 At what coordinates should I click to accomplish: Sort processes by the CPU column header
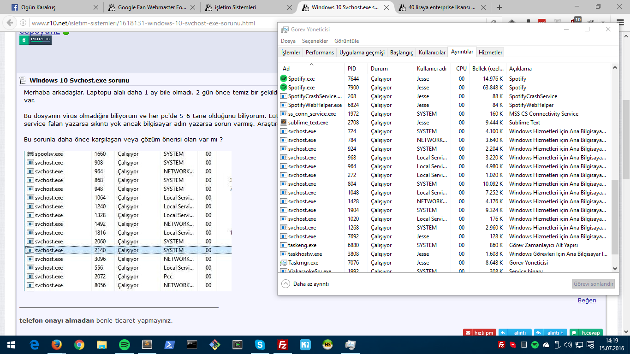click(x=461, y=68)
